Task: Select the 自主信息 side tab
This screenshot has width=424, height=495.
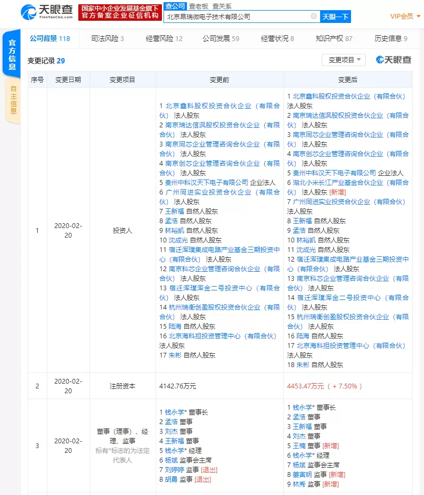Action: pyautogui.click(x=13, y=100)
